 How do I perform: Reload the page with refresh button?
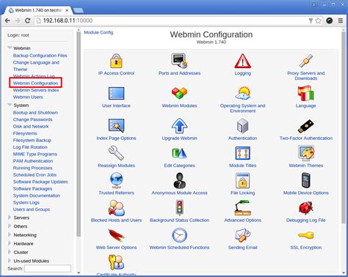[27, 21]
